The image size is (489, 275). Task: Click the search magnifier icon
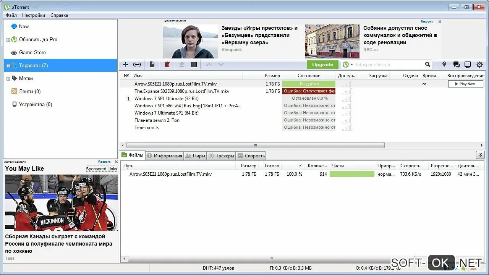point(427,65)
